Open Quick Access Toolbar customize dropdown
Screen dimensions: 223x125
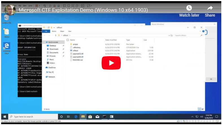54,28
